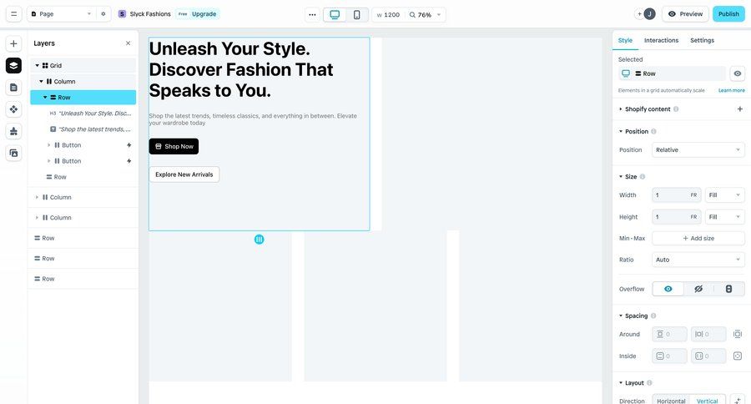Collapse the Size section
This screenshot has width=751, height=404.
(621, 177)
